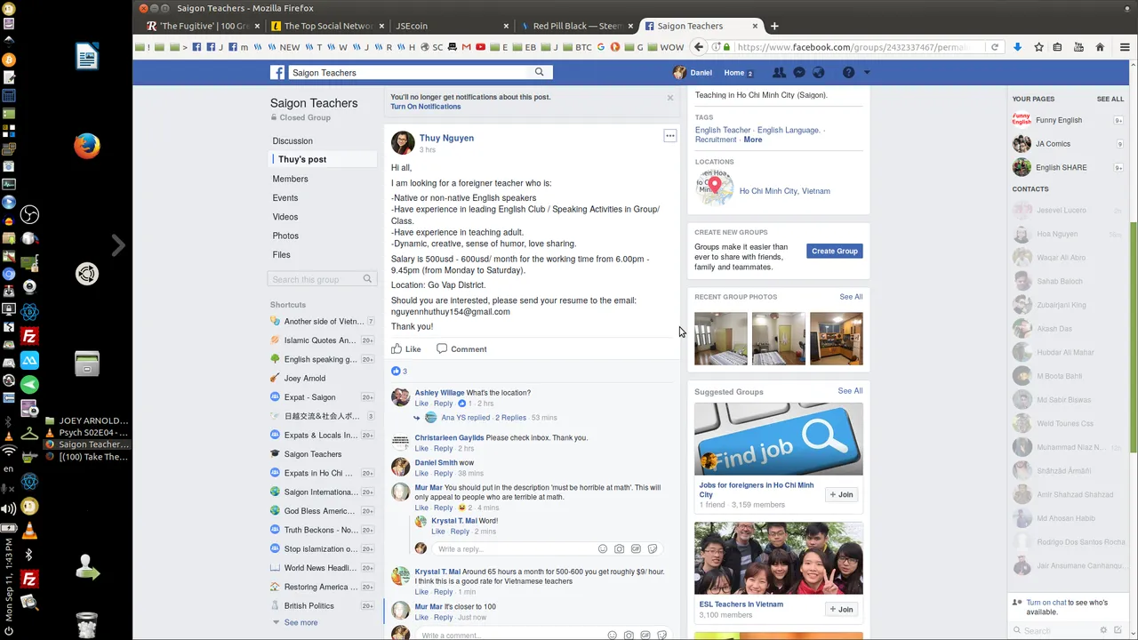Open the Firefox hamburger menu
The width and height of the screenshot is (1138, 640).
point(1125,47)
